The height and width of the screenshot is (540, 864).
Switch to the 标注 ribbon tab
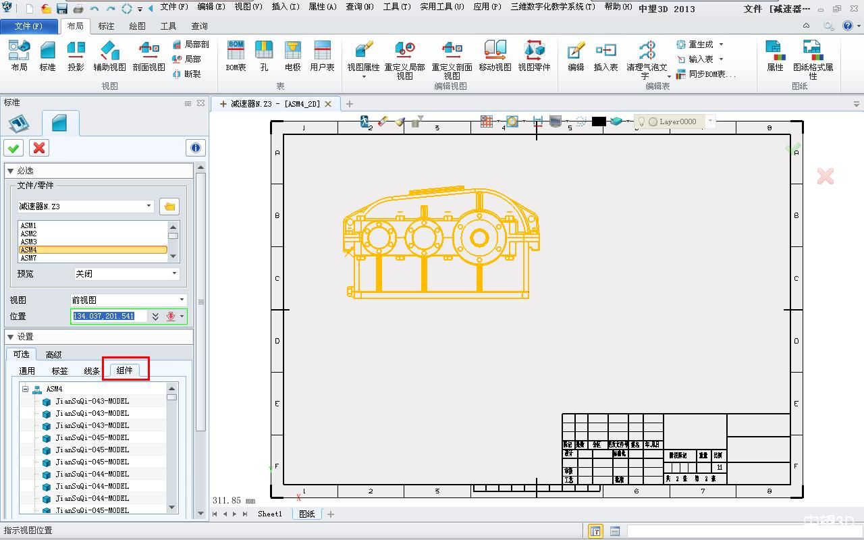point(106,26)
